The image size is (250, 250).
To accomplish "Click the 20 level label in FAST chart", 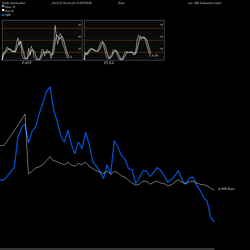I will click(79, 48).
